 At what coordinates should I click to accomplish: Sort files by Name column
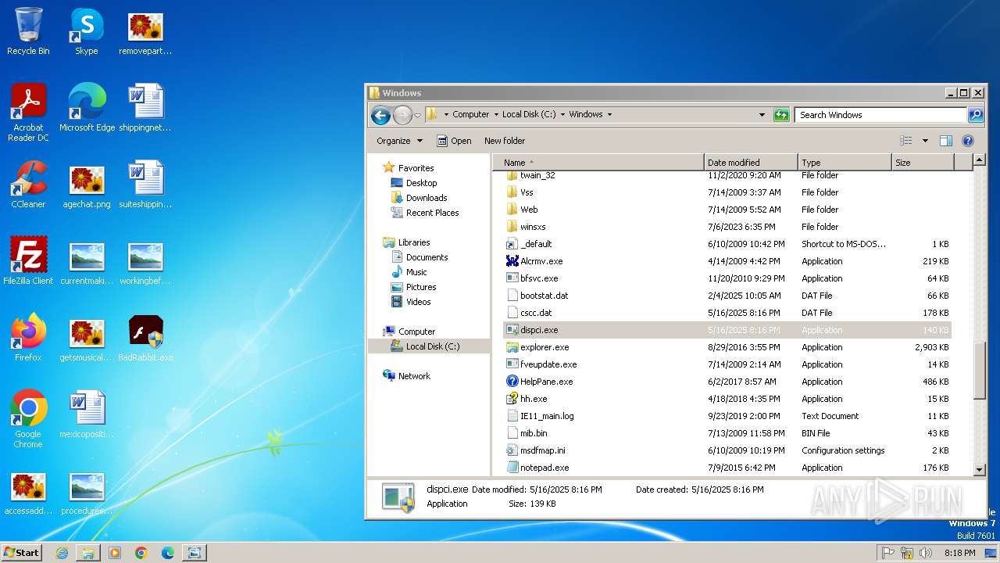(599, 163)
